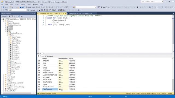The image size is (175, 98).
Task: Click the Cut scissors icon
Action: [x=50, y=7]
